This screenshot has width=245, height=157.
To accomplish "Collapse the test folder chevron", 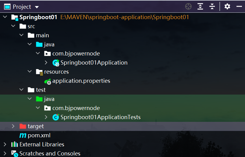I will pos(21,90).
